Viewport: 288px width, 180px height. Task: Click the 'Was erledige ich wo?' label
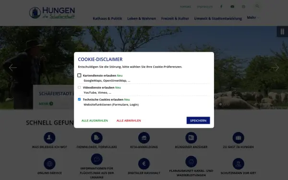(x=49, y=147)
